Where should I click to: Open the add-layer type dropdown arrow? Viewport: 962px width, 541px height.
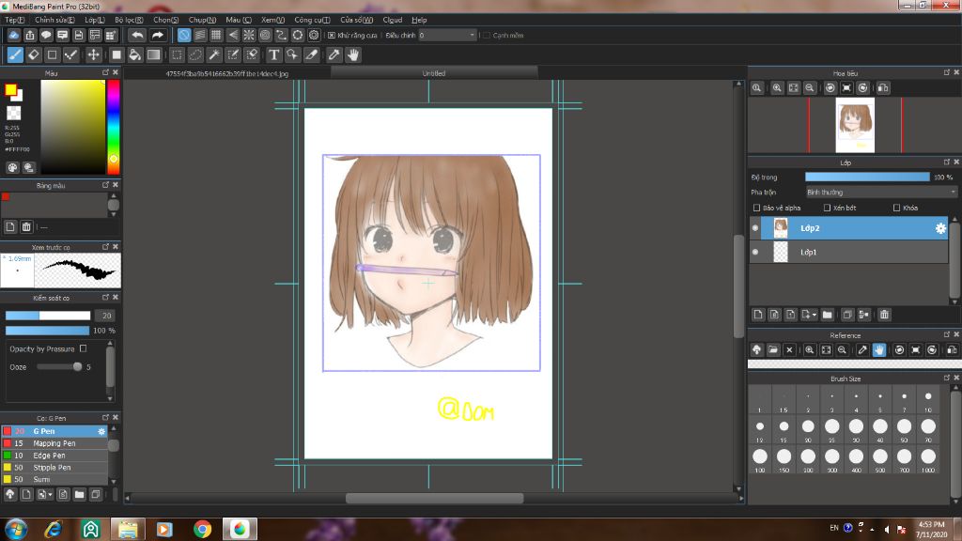coord(814,315)
